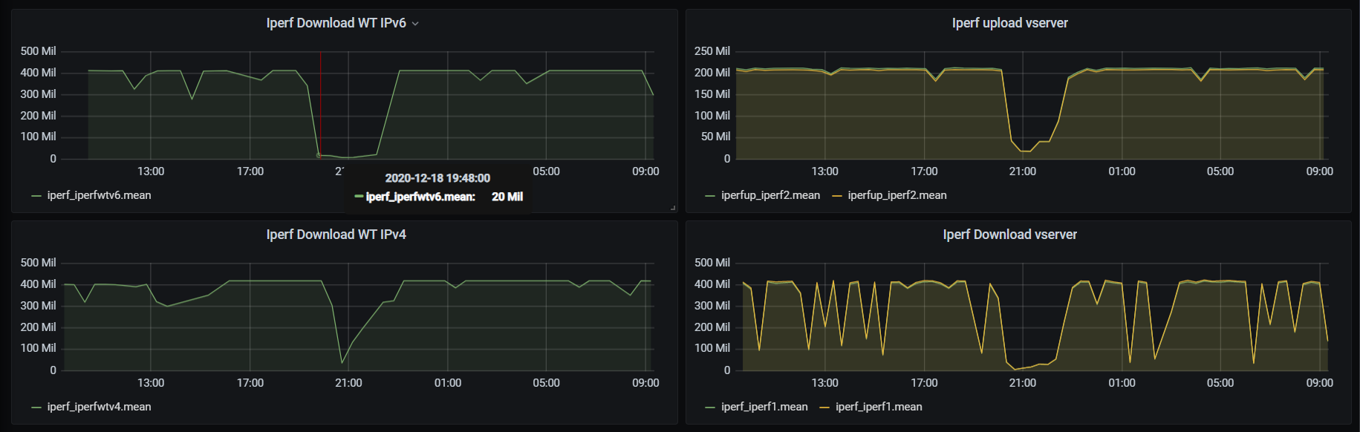Toggle the green iperfup_iperf2.mean legend label
The image size is (1360, 432).
(770, 195)
